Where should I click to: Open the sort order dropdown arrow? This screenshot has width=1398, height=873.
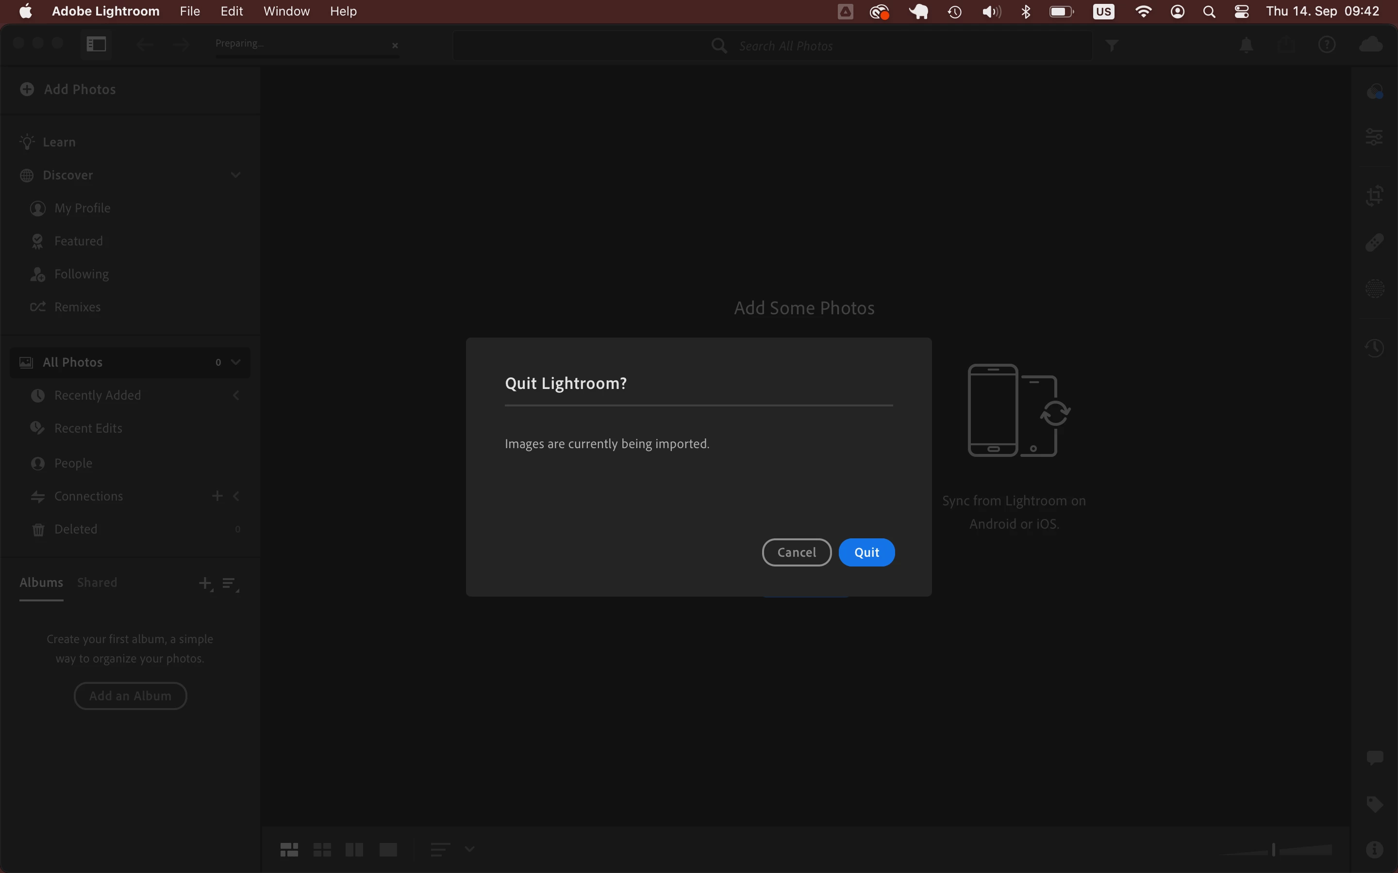tap(470, 849)
